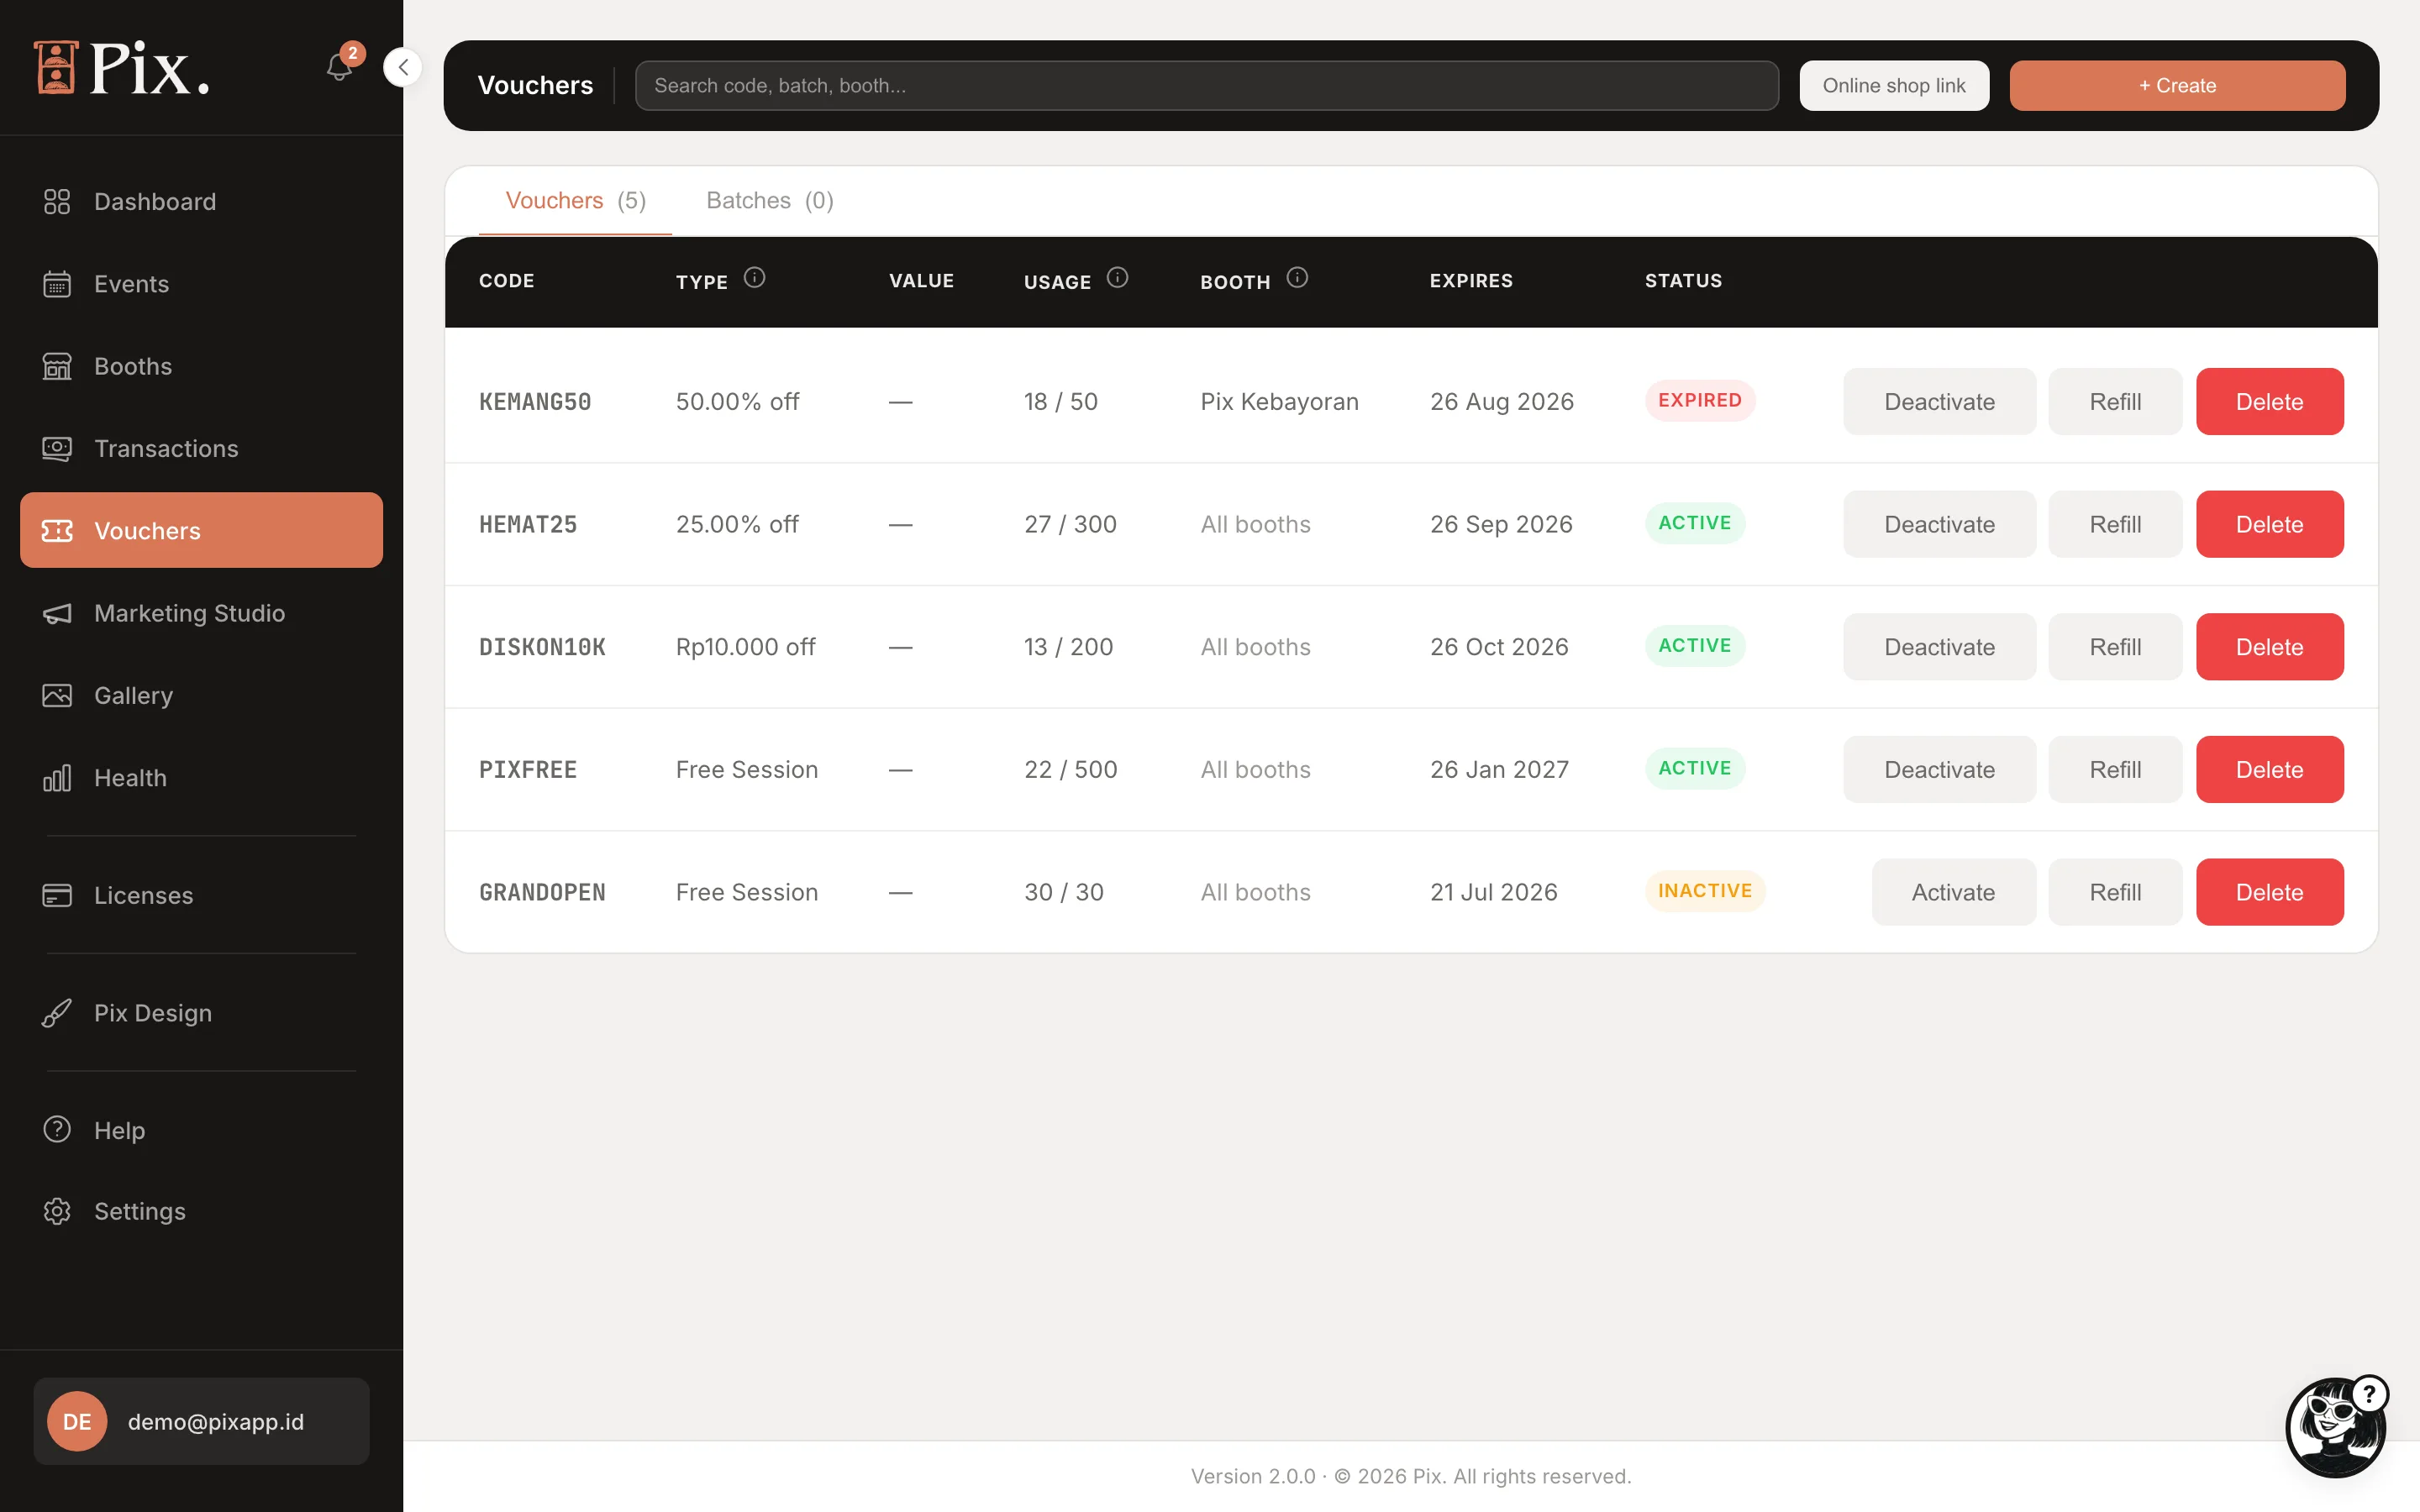Click the Dashboard grid icon
Viewport: 2420px width, 1512px height.
click(x=57, y=201)
